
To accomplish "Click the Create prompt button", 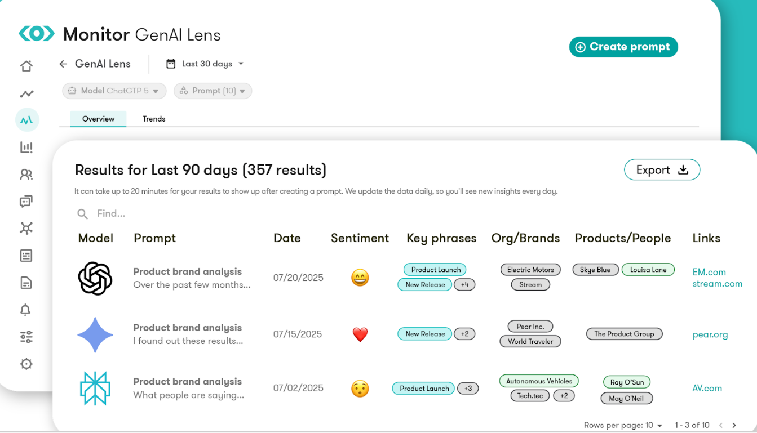I will [623, 47].
